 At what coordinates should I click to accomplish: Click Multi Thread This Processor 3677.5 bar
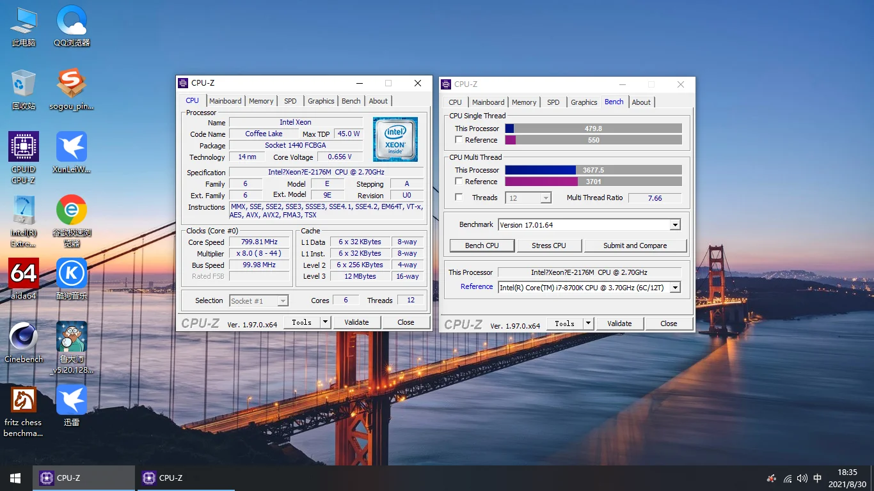[593, 170]
